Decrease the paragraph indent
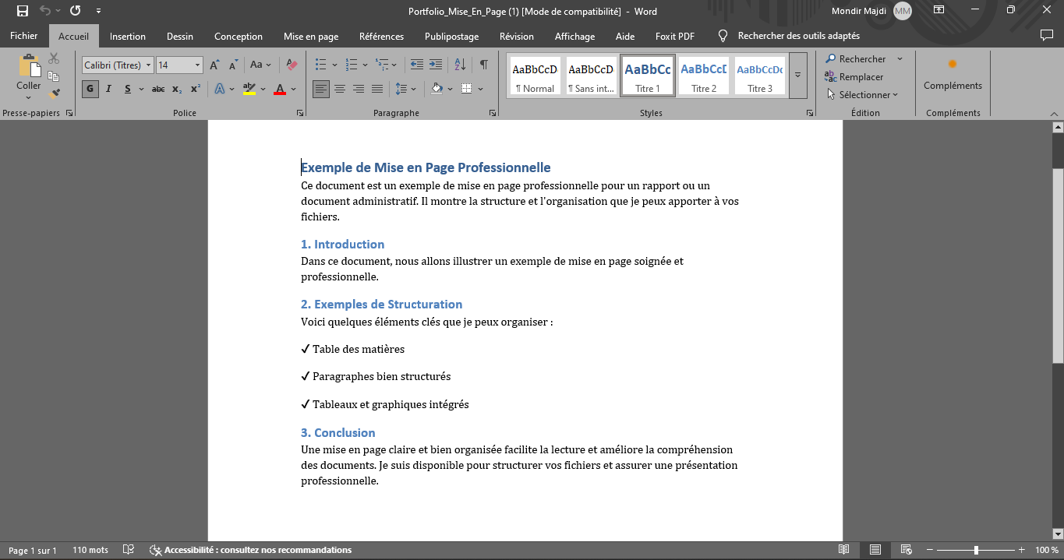 coord(417,65)
